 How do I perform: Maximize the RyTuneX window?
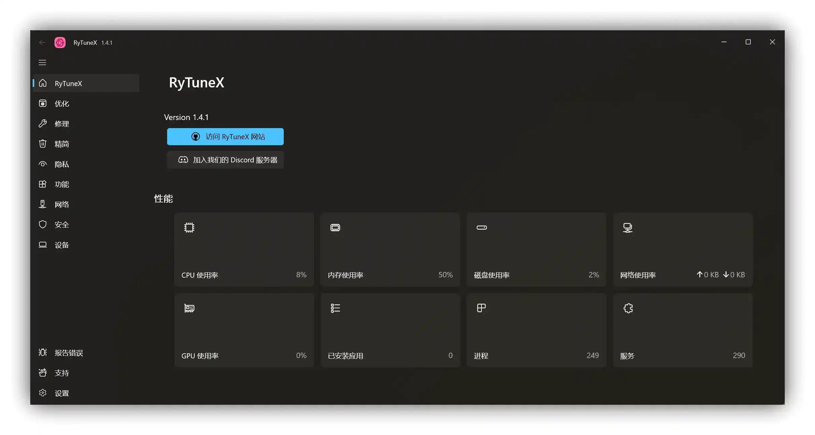(x=748, y=42)
